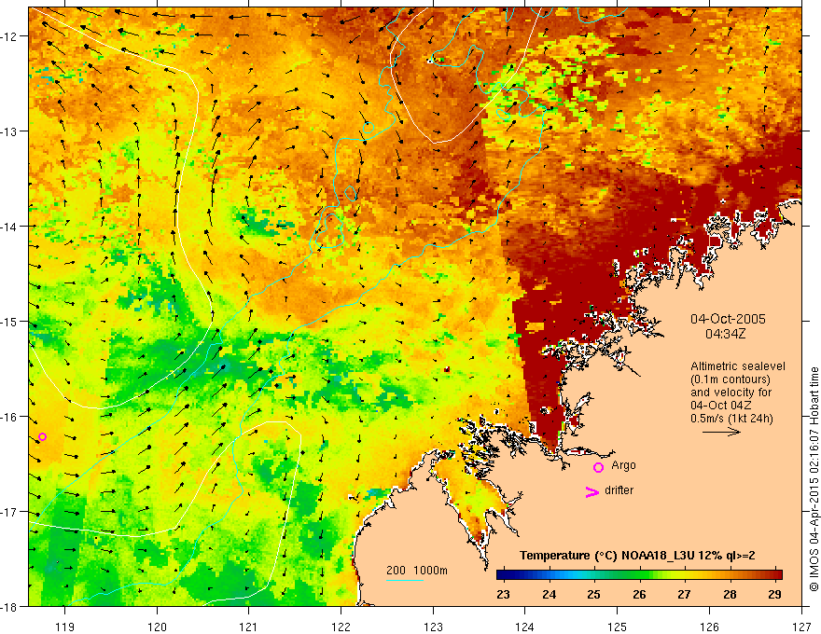Click the latitude axis label '-14'
Screen dimensions: 821x634
tap(10, 227)
